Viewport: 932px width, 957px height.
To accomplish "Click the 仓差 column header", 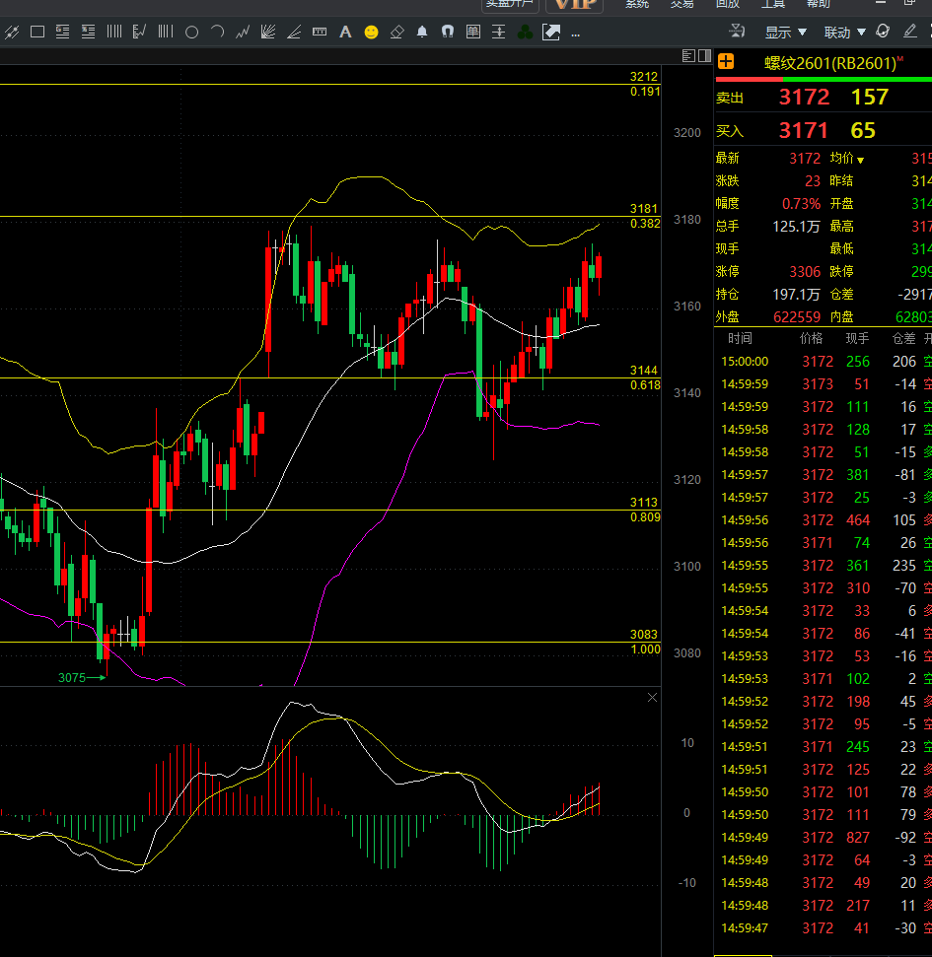I will (x=904, y=339).
